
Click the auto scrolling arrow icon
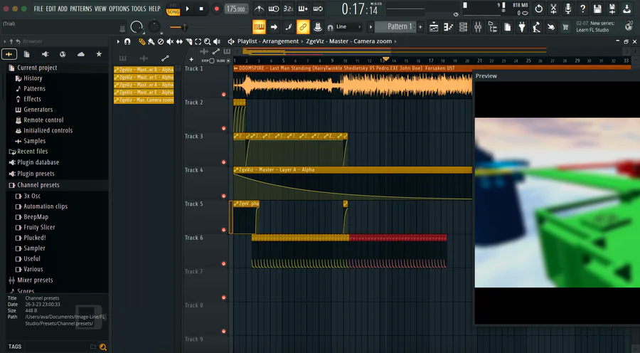[x=274, y=27]
